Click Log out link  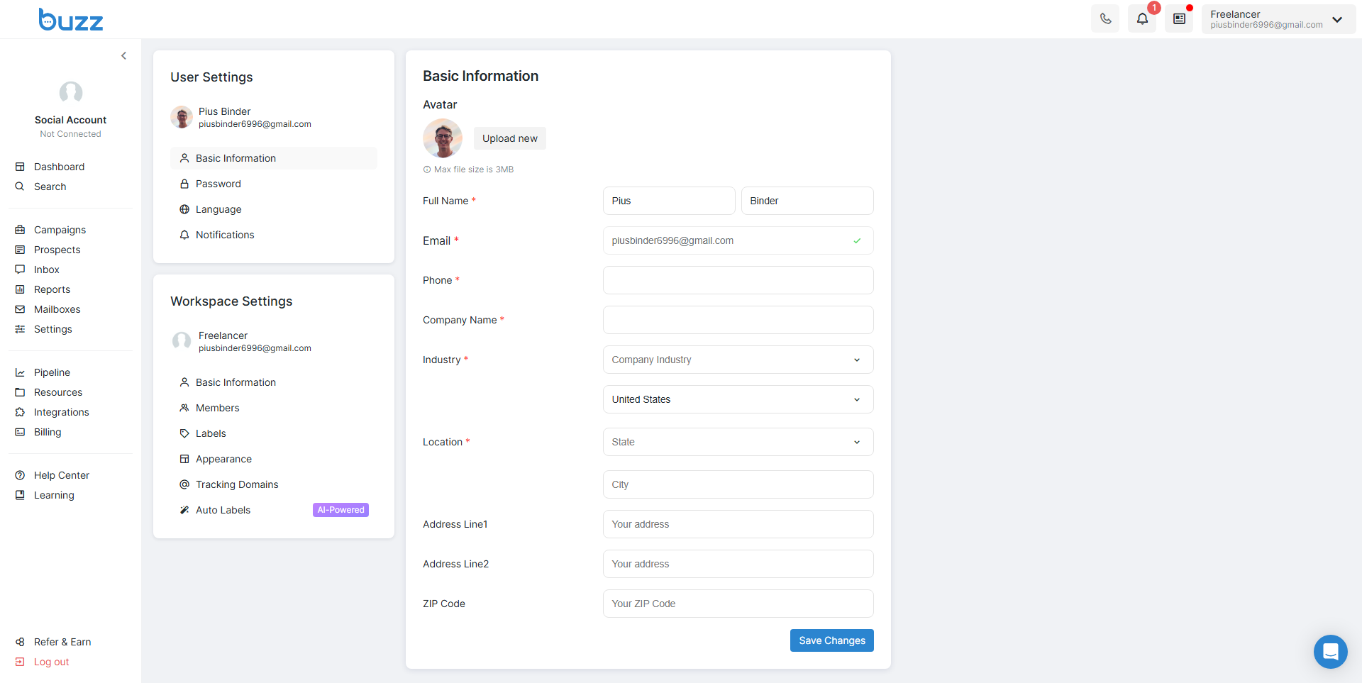51,662
